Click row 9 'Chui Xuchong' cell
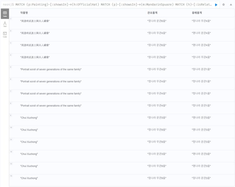Image resolution: width=235 pixels, height=187 pixels. coord(29,118)
